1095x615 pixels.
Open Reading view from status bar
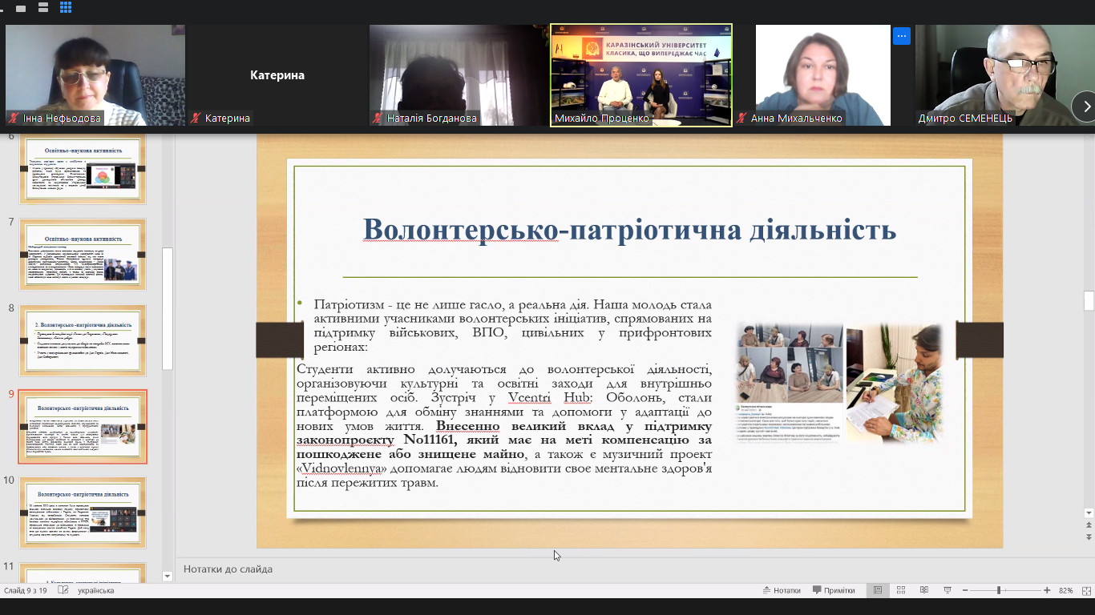pos(925,590)
